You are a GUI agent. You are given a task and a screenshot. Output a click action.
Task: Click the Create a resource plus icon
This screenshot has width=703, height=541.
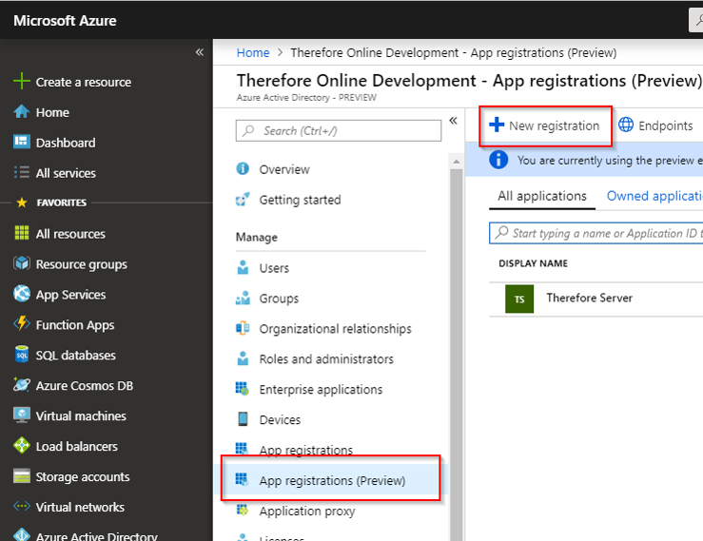(22, 82)
